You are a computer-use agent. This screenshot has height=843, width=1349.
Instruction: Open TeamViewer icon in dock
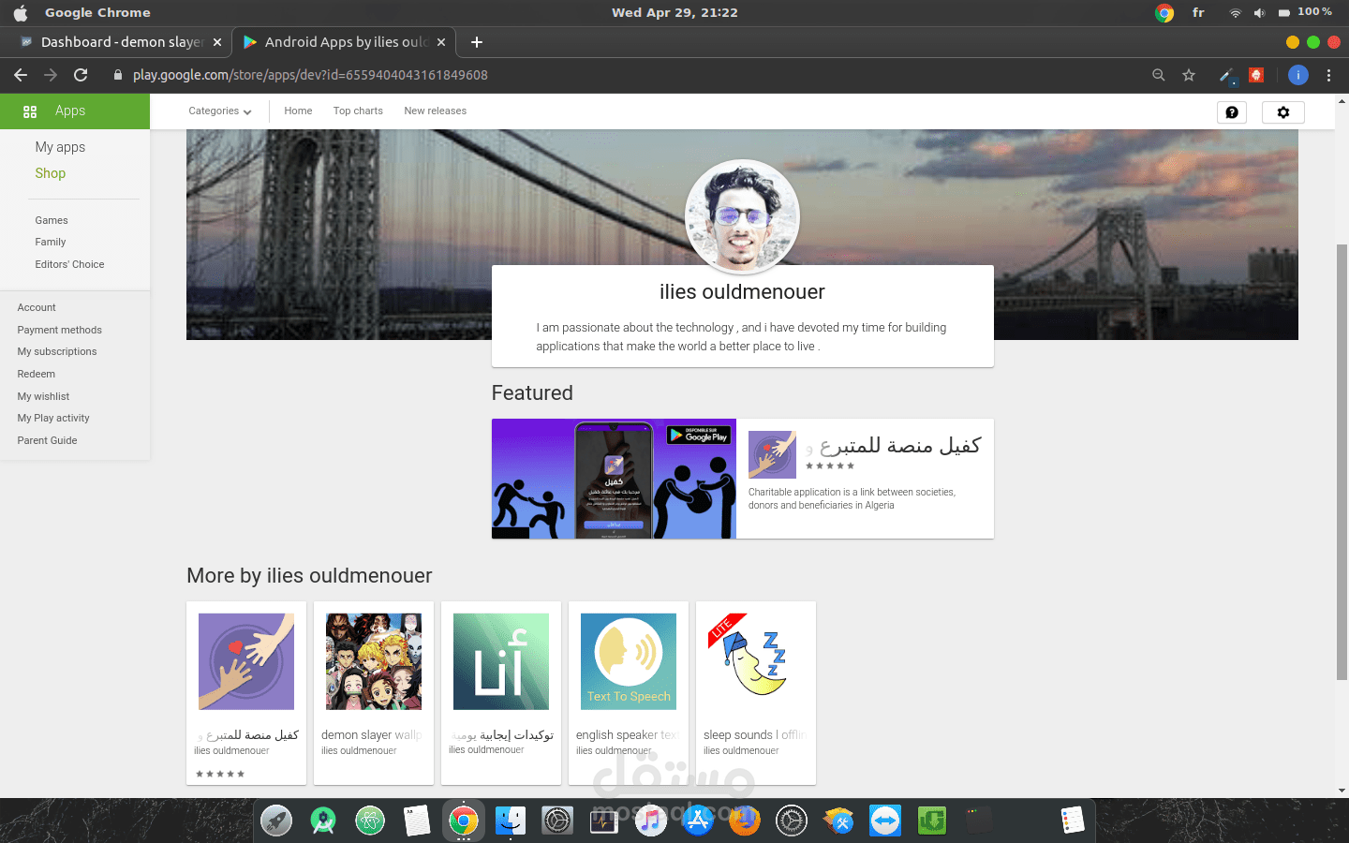tap(885, 821)
